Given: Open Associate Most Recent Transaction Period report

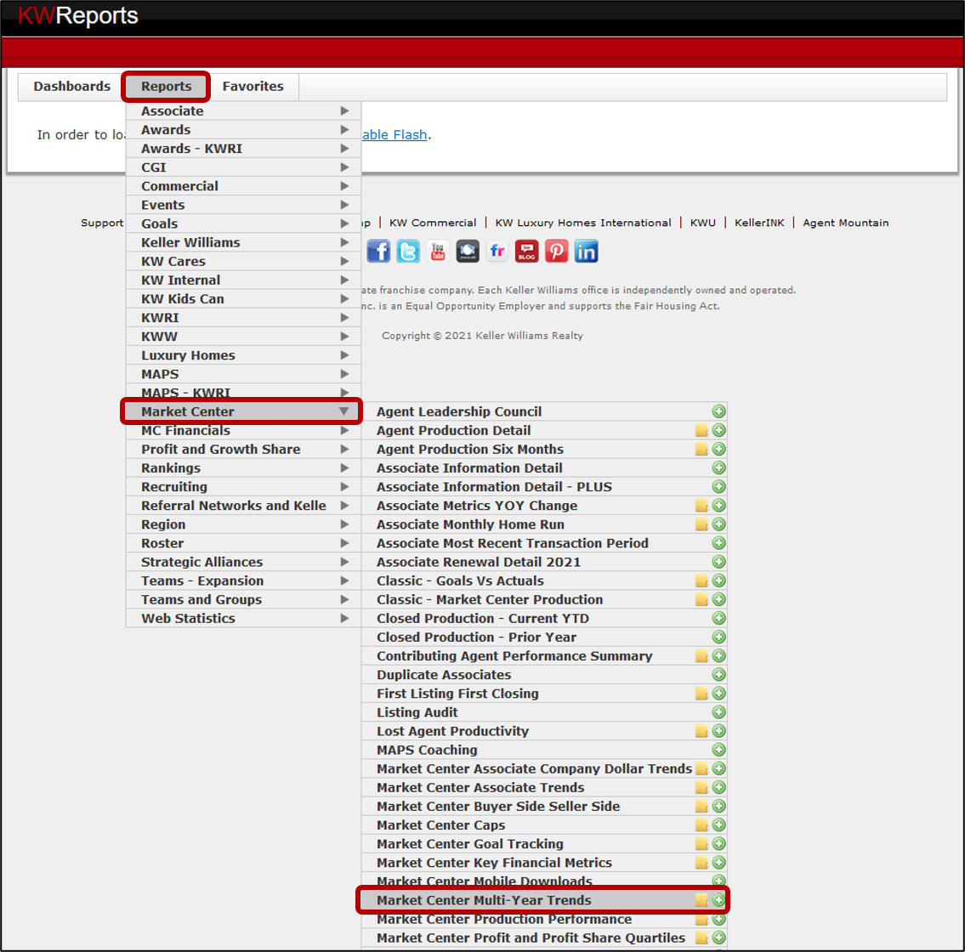Looking at the screenshot, I should point(543,543).
